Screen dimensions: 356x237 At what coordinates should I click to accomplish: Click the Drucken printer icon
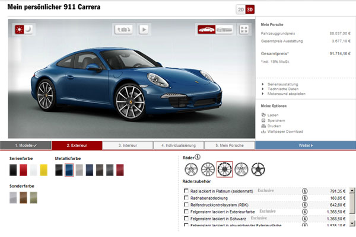click(264, 126)
